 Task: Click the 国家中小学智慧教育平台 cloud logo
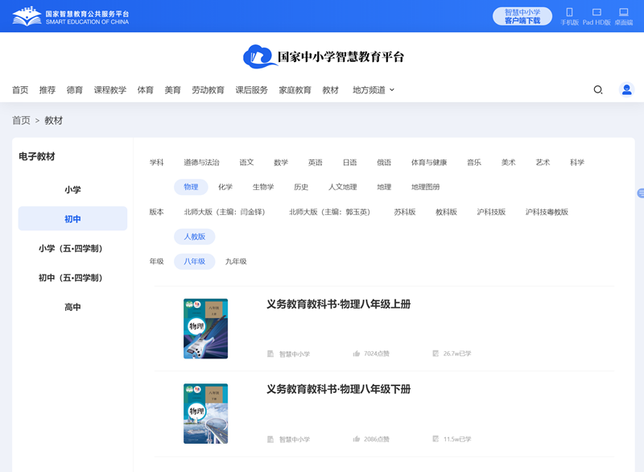pyautogui.click(x=324, y=56)
